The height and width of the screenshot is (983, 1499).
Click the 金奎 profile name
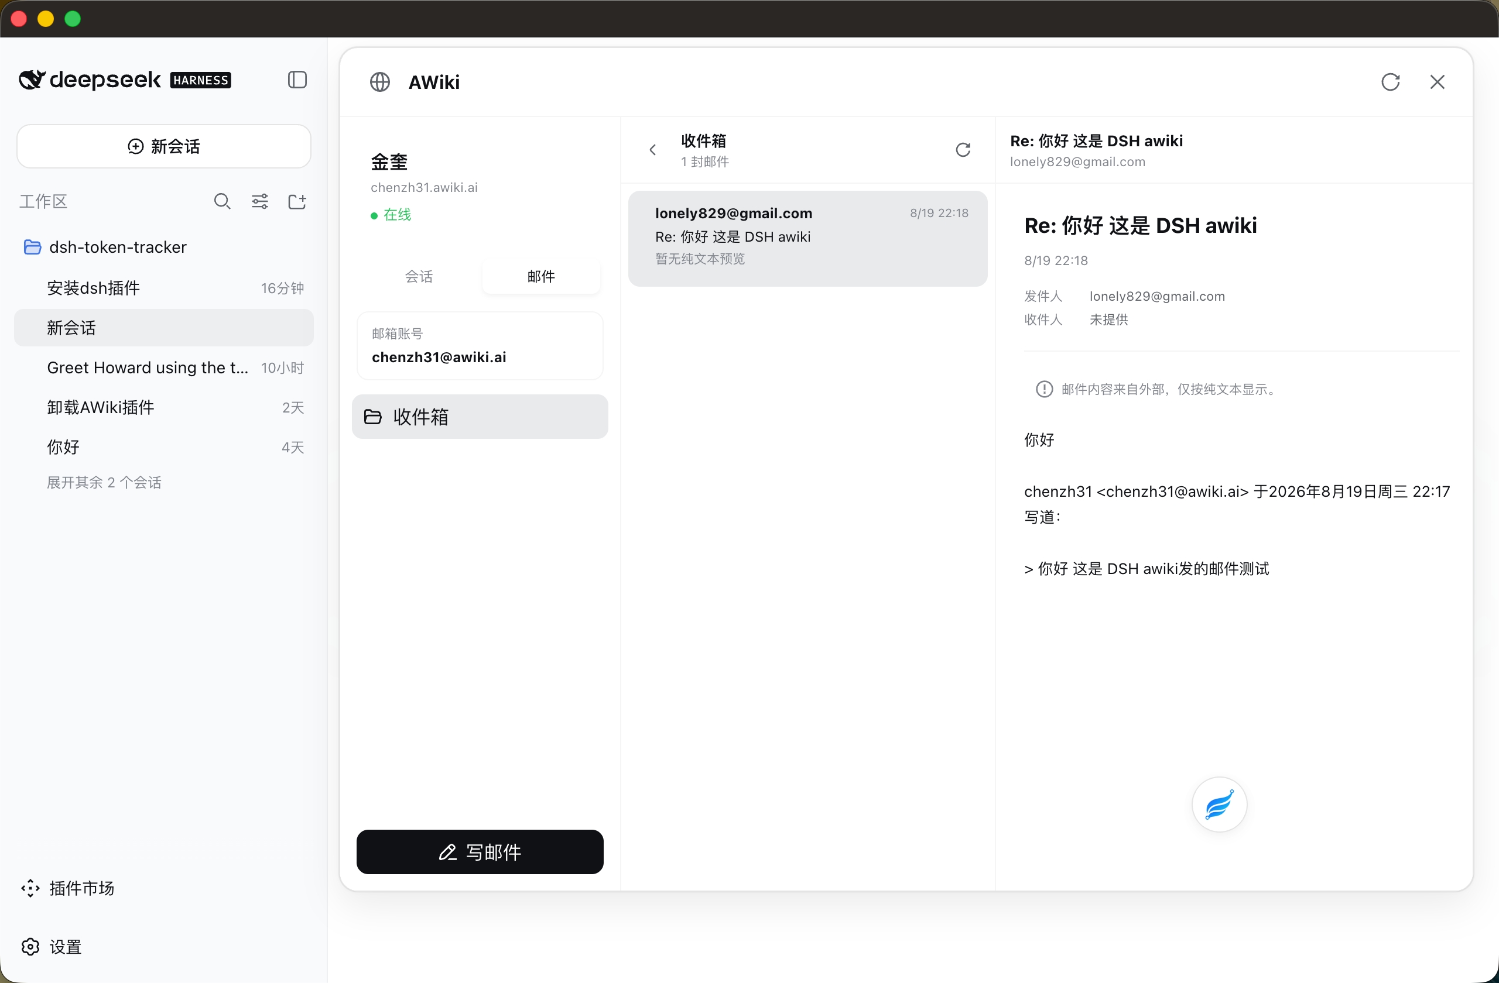tap(389, 161)
